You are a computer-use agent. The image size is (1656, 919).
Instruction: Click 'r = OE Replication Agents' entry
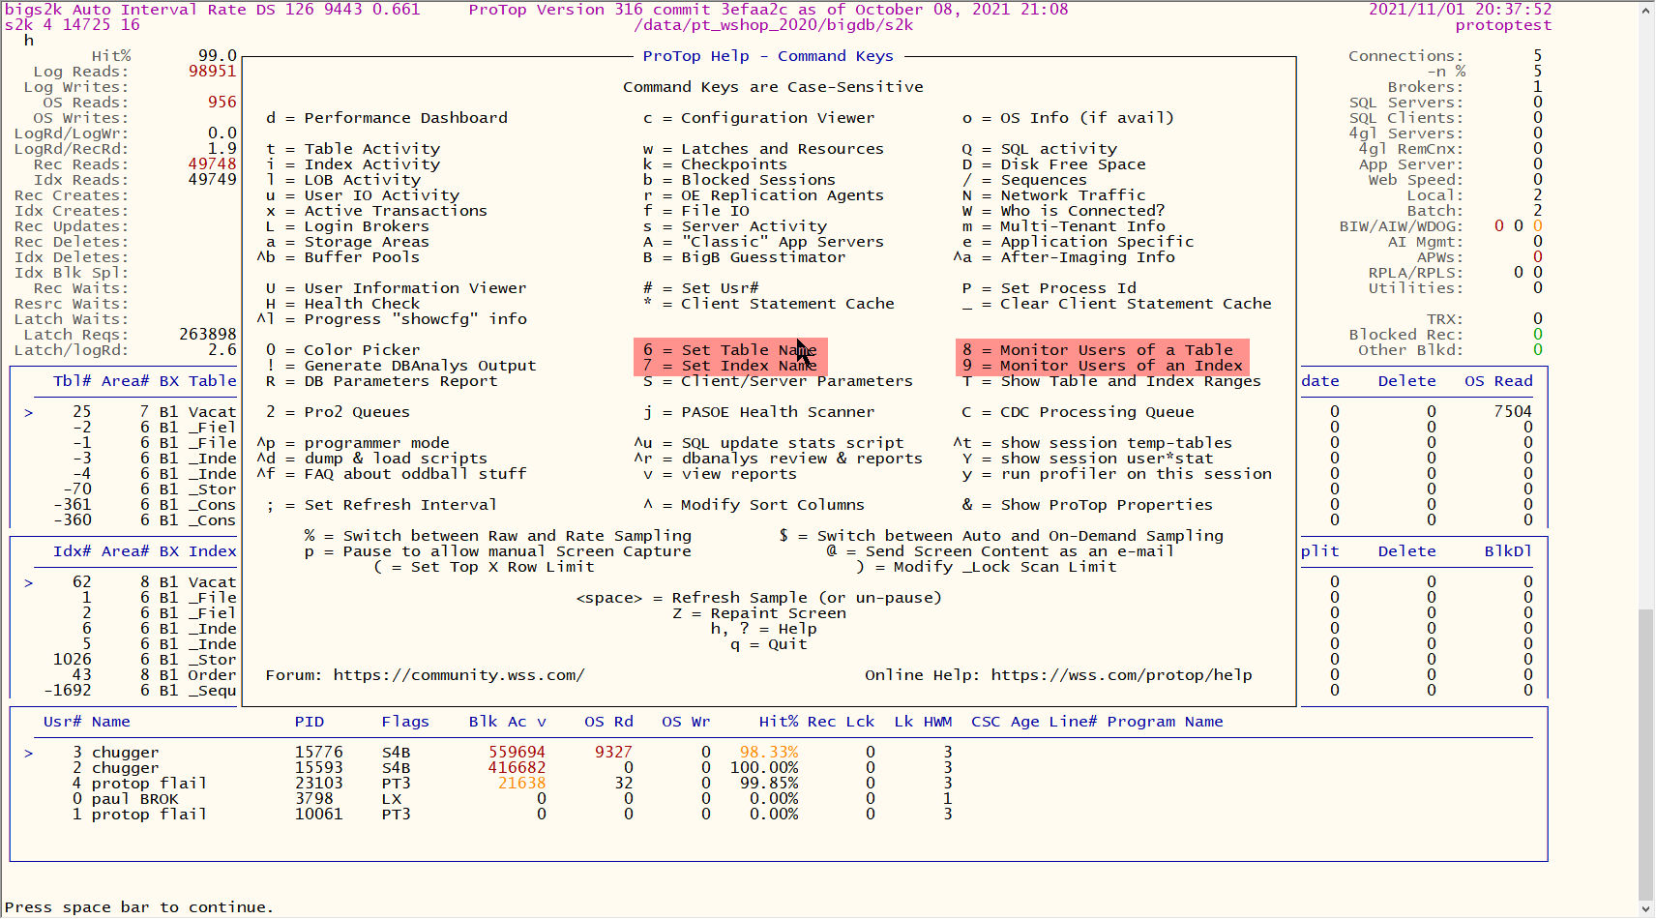763,195
